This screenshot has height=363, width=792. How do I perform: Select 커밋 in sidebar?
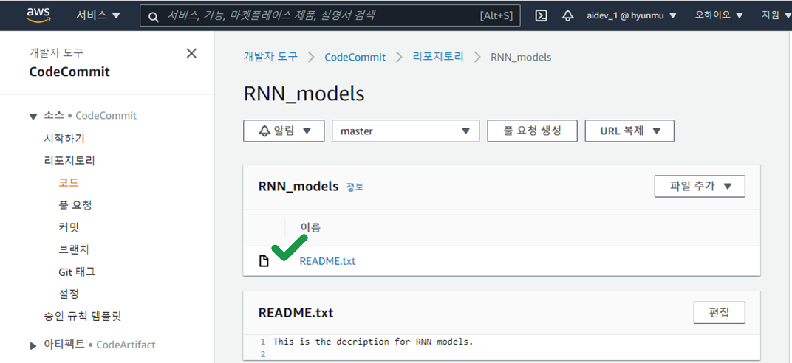pyautogui.click(x=69, y=227)
